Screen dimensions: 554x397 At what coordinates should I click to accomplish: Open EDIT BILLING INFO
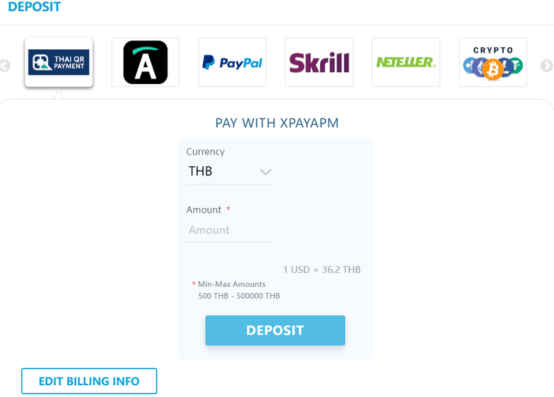(89, 381)
